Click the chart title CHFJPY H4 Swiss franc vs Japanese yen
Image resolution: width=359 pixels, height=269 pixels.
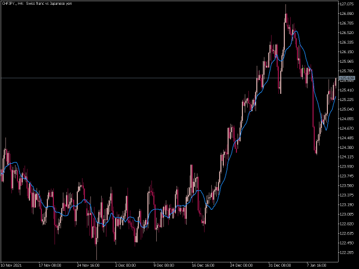[x=37, y=4]
